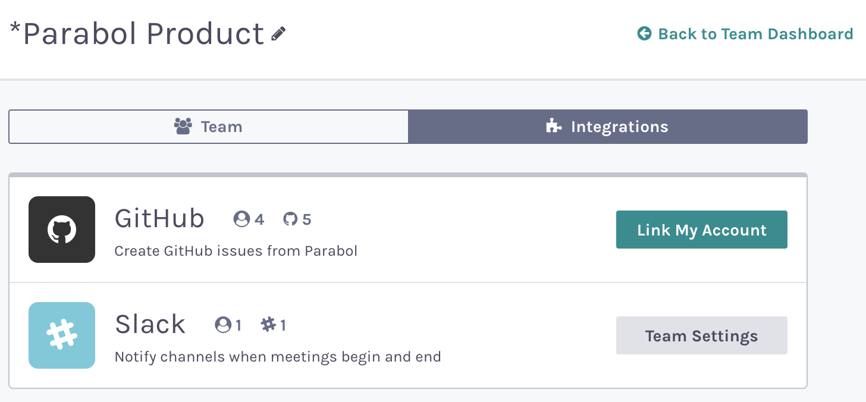866x402 pixels.
Task: Open Slack Team Settings button
Action: click(x=701, y=335)
